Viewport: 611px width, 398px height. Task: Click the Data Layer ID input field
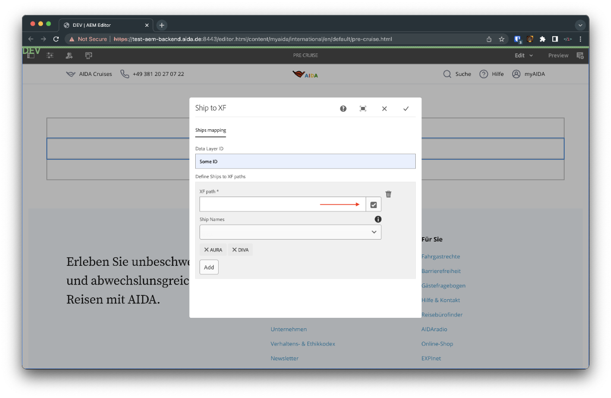click(x=305, y=162)
